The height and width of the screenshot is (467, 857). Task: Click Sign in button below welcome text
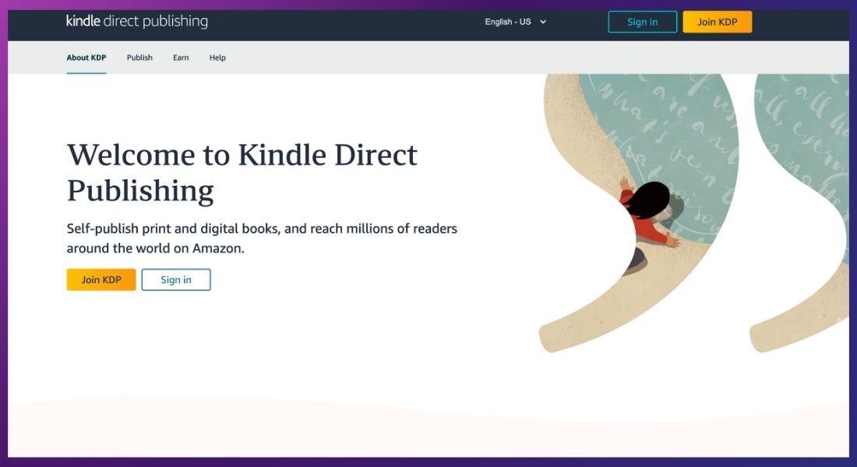176,279
